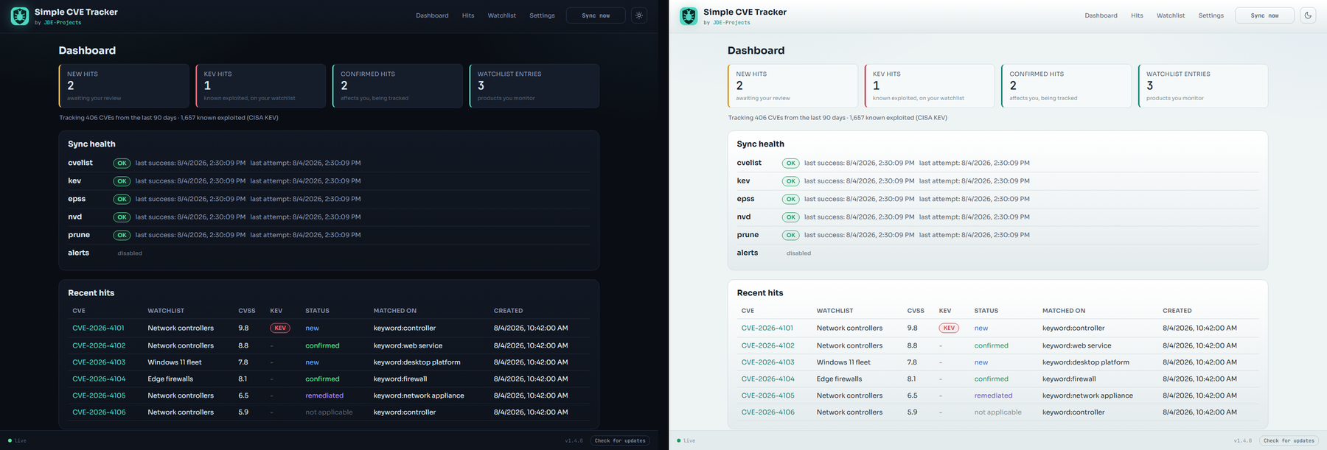This screenshot has height=450, width=1327.
Task: Click alerts 'disabled' label in dark window
Action: coord(130,253)
